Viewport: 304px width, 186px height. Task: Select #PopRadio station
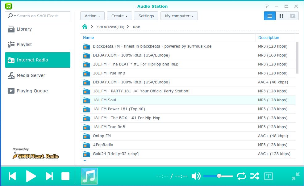click(x=188, y=145)
